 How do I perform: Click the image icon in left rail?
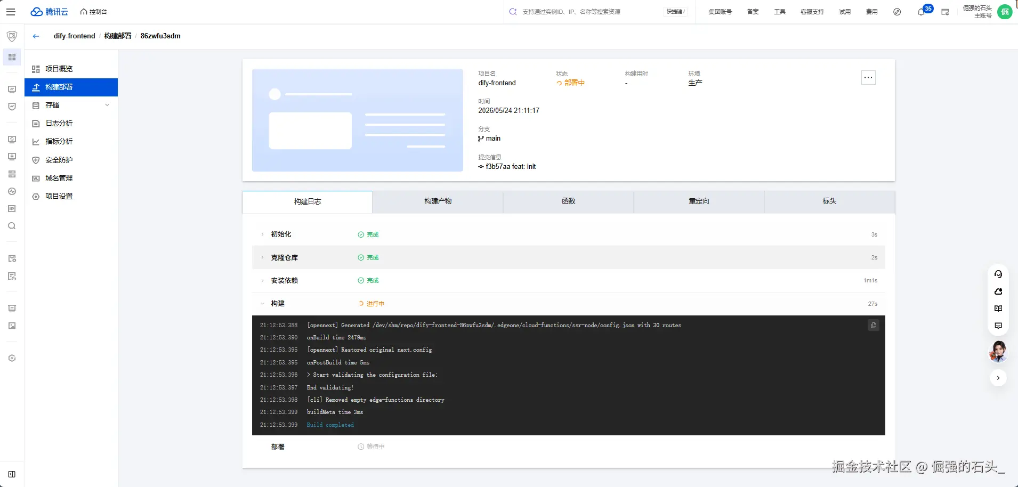[x=12, y=326]
